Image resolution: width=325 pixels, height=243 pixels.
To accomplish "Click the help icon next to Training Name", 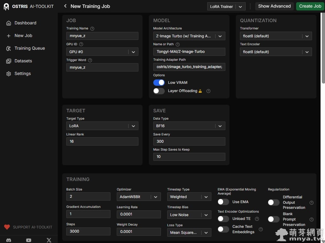I will pyautogui.click(x=92, y=28).
